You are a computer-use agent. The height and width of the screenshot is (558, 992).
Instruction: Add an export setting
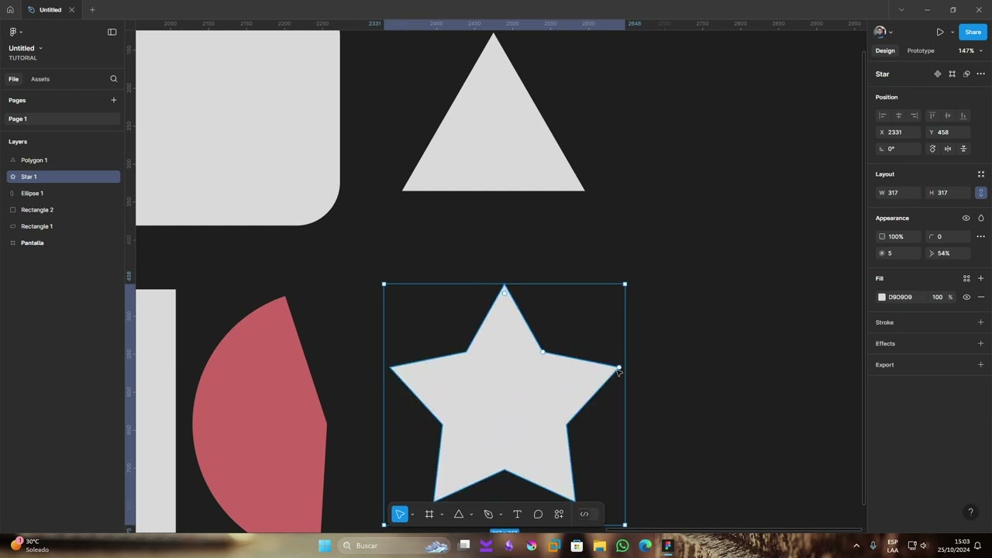pyautogui.click(x=980, y=365)
